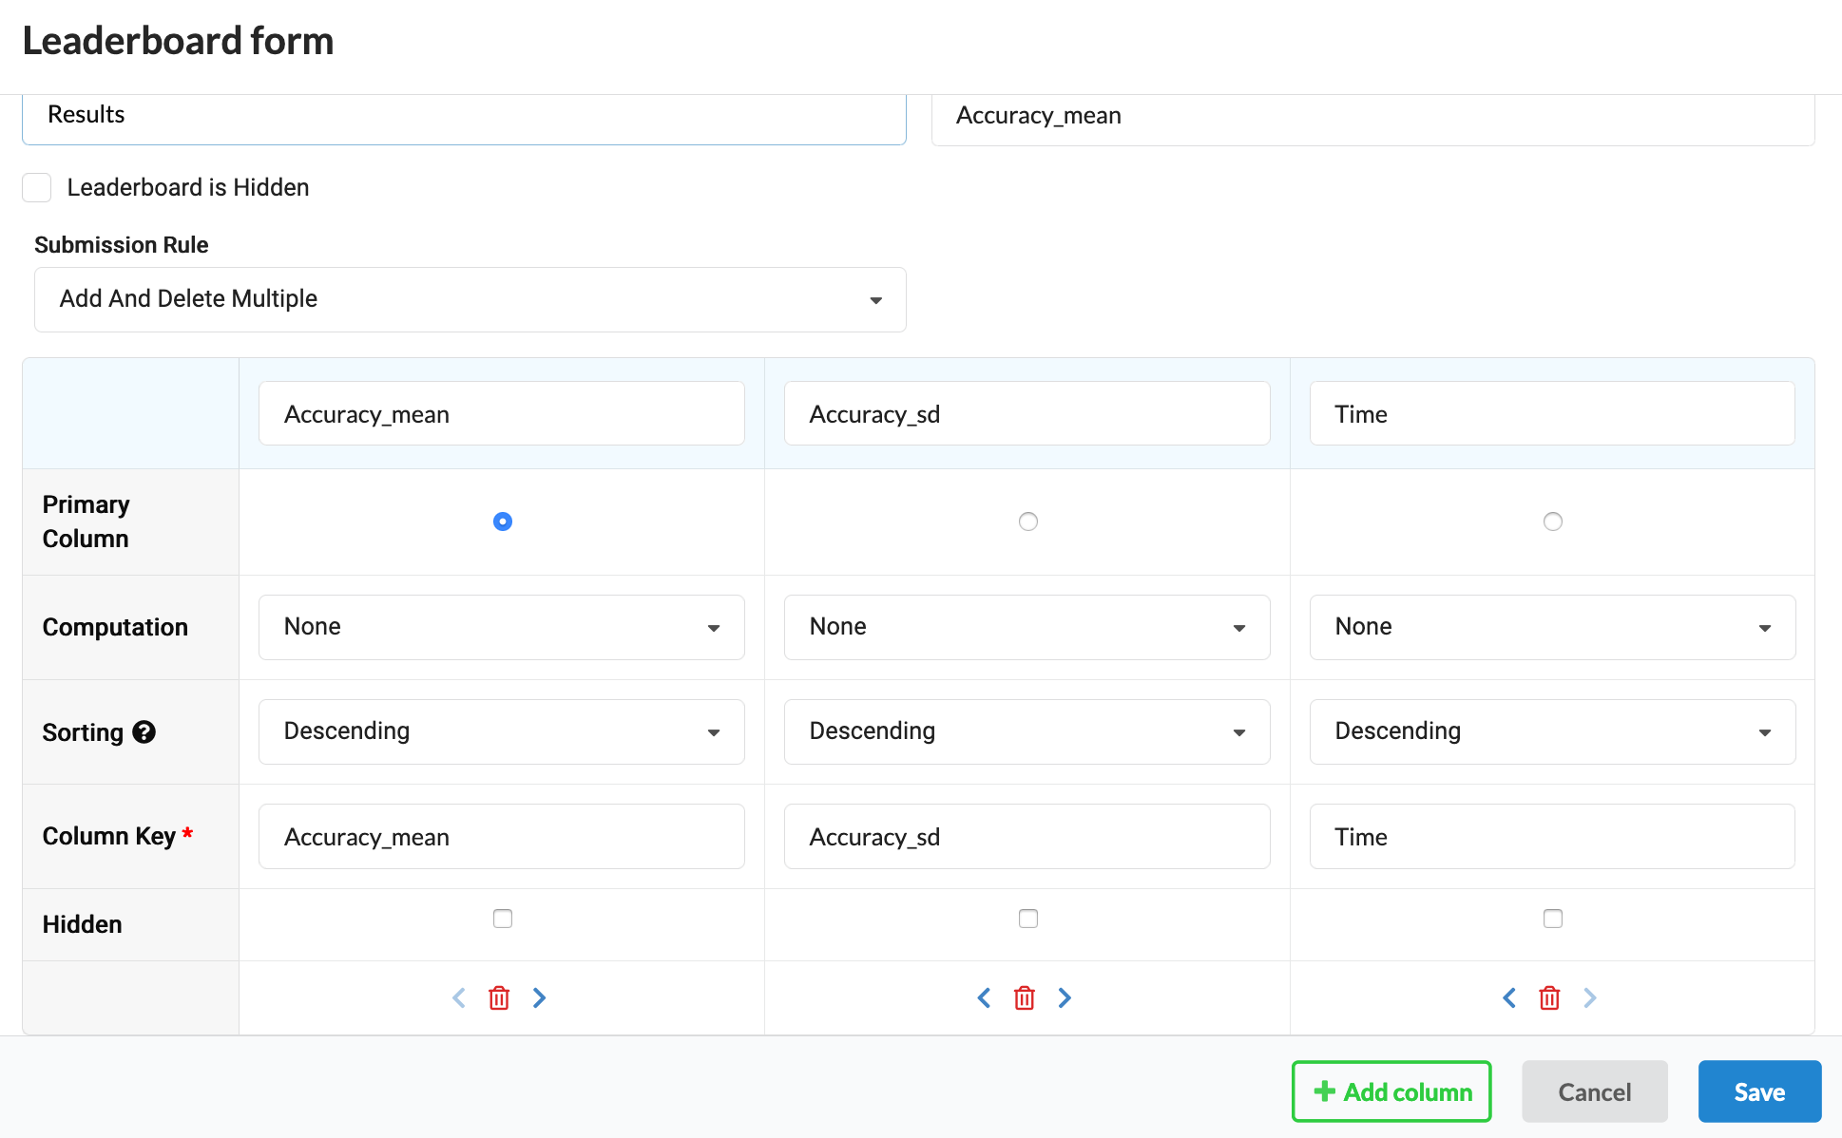Click the Save button
The height and width of the screenshot is (1138, 1842).
pyautogui.click(x=1758, y=1091)
